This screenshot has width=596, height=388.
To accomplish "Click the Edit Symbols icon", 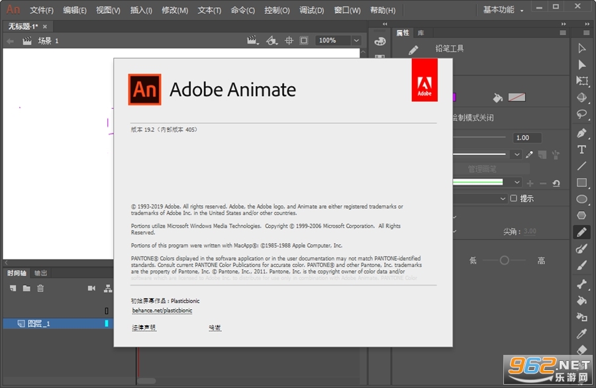I will 272,40.
